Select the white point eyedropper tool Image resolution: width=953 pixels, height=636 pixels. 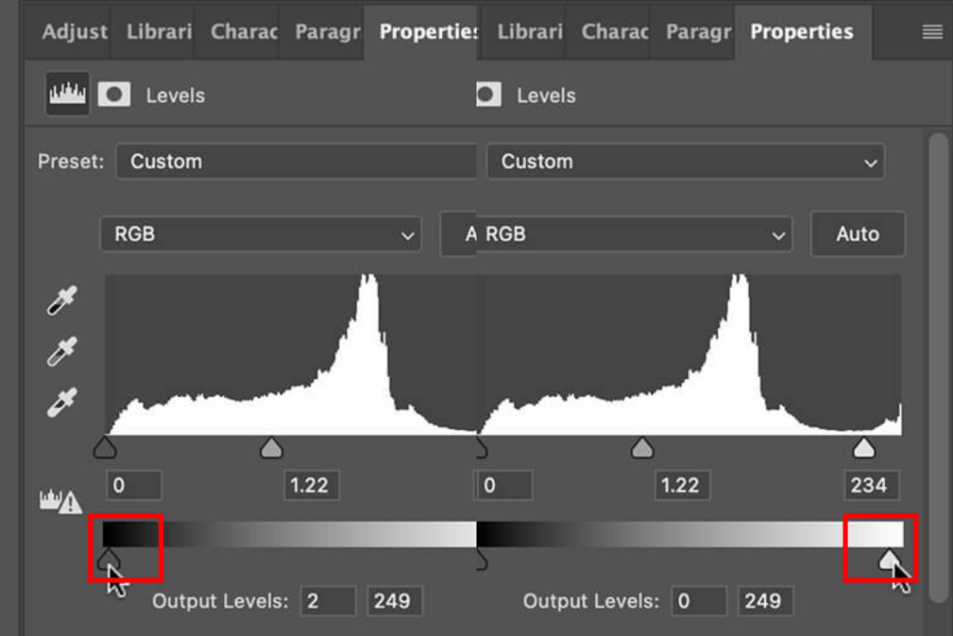click(x=60, y=403)
